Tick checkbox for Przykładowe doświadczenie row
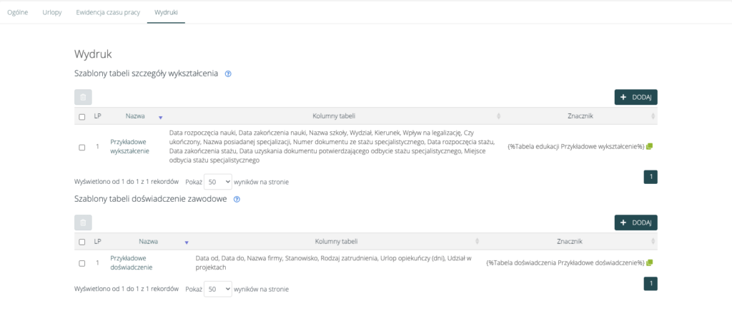The height and width of the screenshot is (333, 732). (x=82, y=263)
